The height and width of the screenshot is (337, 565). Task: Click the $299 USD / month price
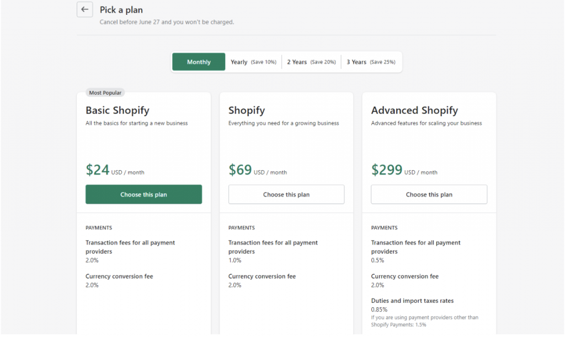point(404,170)
